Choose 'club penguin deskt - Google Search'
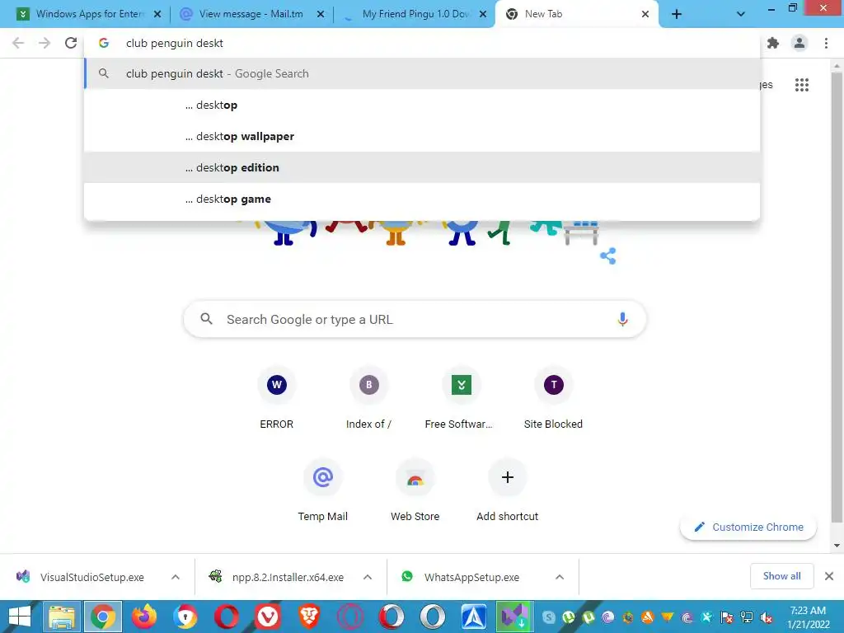Screen dimensions: 844x633 (x=422, y=73)
